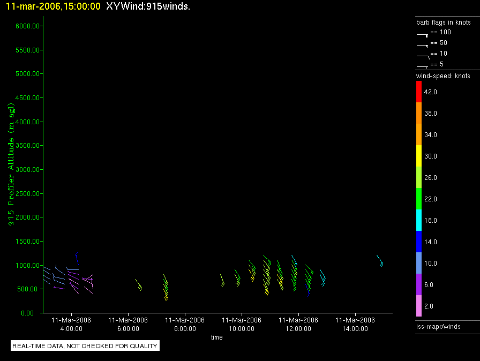Screen dimensions: 480x361
Task: Click the 50-knot barb flag symbol
Action: click(x=422, y=46)
